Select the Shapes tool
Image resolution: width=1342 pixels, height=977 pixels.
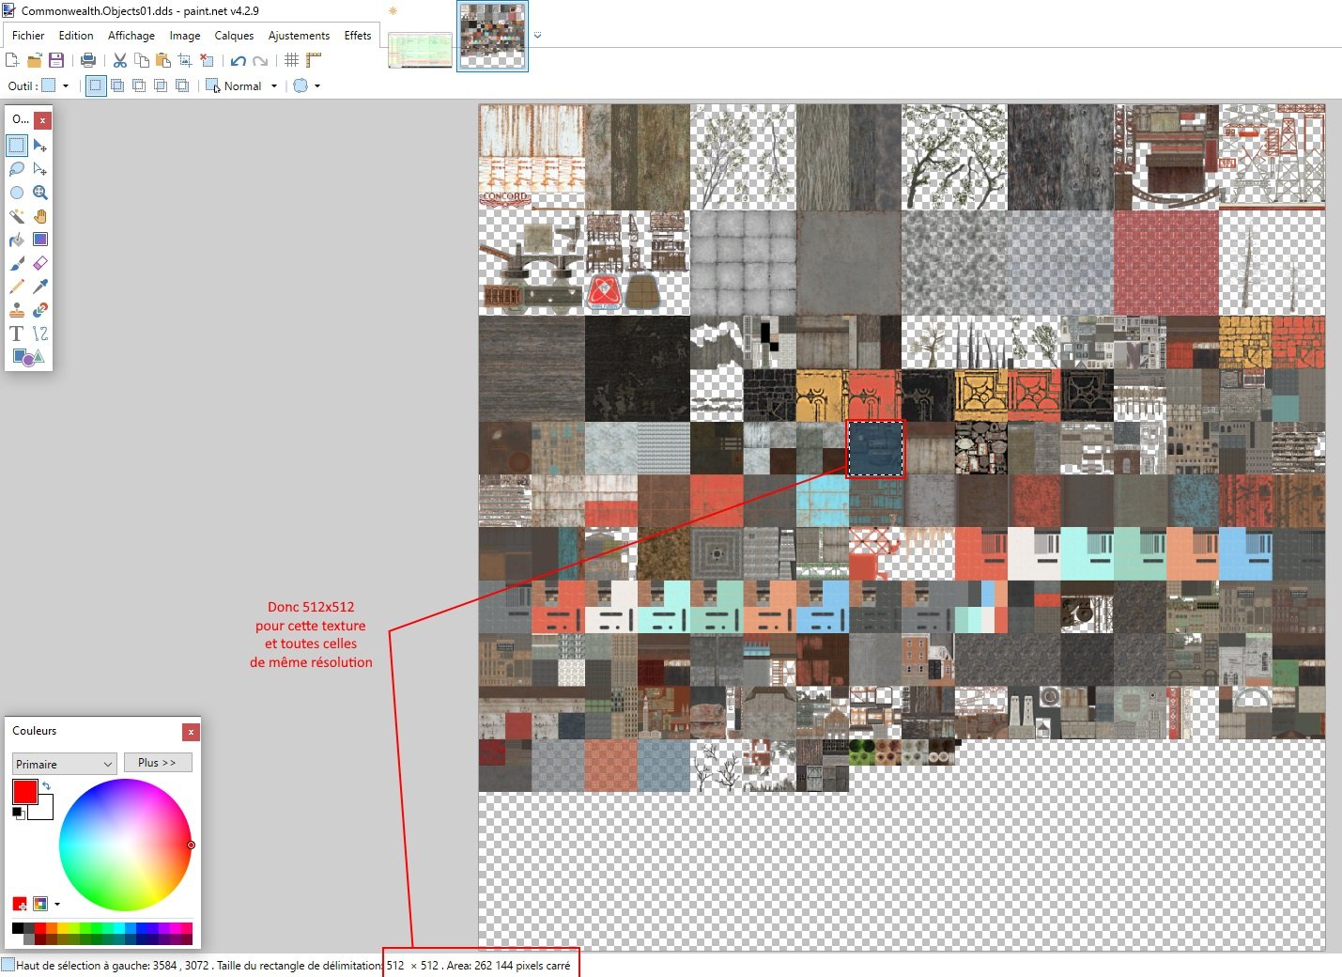click(x=28, y=357)
